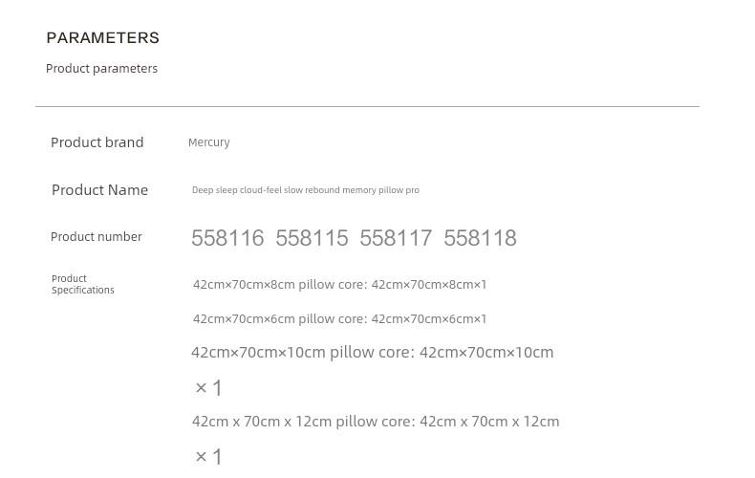The width and height of the screenshot is (755, 478).
Task: Click the horizontal divider line below the header
Action: coord(367,106)
